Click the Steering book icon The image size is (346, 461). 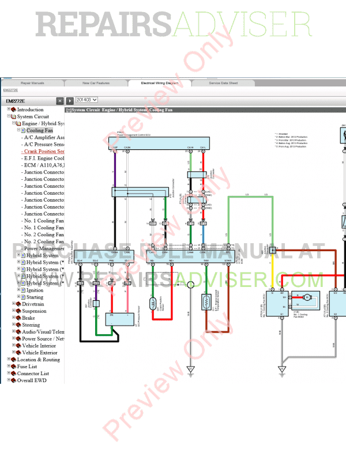[18, 325]
